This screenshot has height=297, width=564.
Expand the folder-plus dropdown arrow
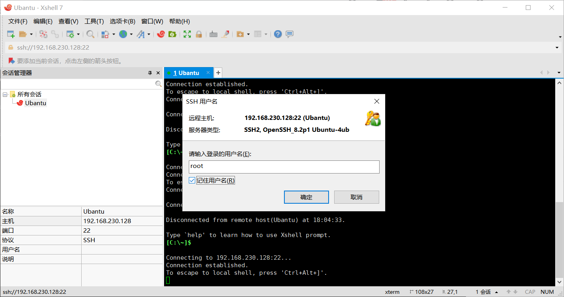point(248,35)
